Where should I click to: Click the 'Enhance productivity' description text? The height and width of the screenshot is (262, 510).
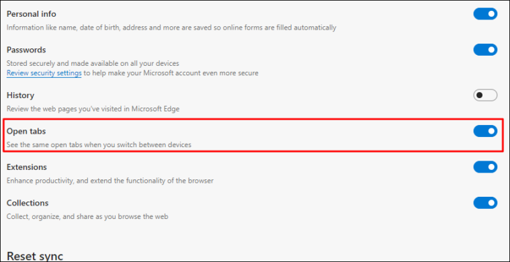click(110, 181)
